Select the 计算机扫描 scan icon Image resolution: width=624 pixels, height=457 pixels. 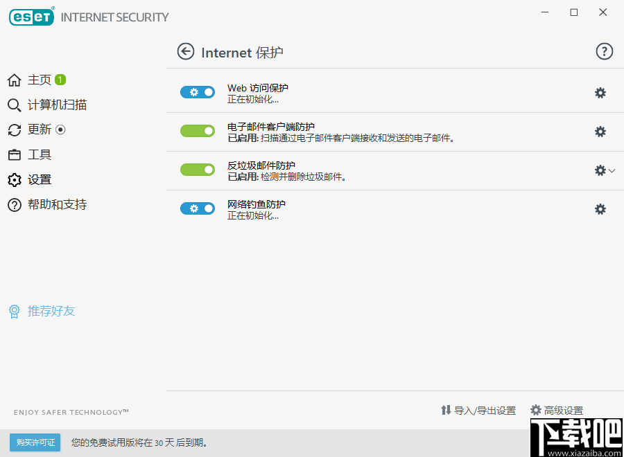[x=15, y=105]
